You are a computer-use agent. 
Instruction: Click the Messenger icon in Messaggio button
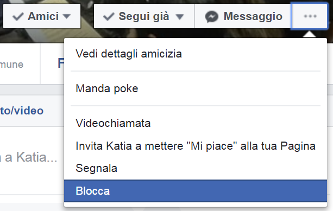coord(211,17)
